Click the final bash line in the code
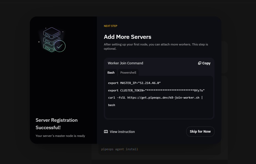The height and width of the screenshot is (164, 256). (112, 105)
